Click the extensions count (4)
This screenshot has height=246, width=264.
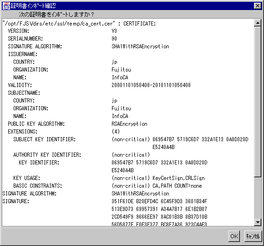click(116, 132)
